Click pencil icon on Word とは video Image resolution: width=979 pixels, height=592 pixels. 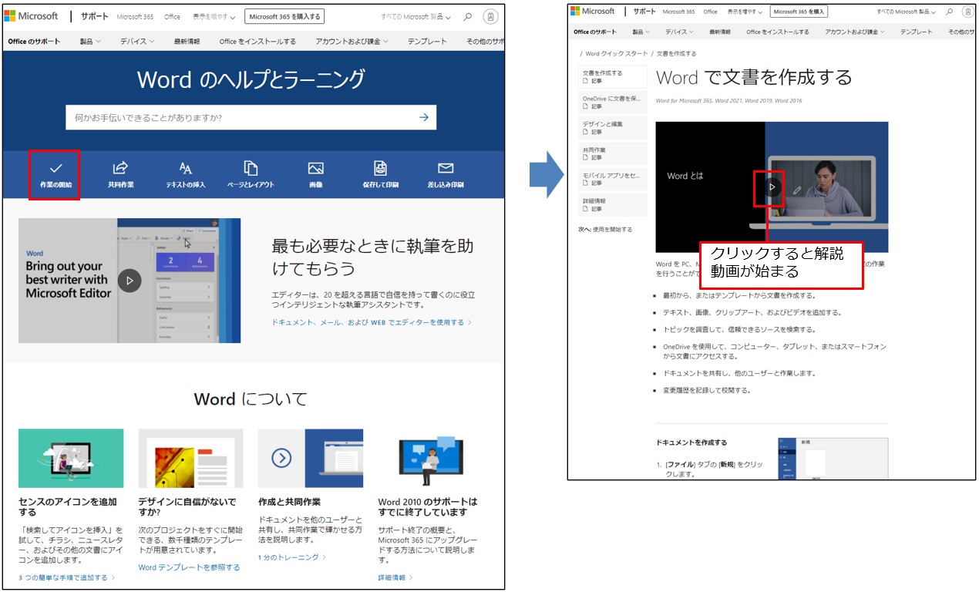pyautogui.click(x=796, y=189)
